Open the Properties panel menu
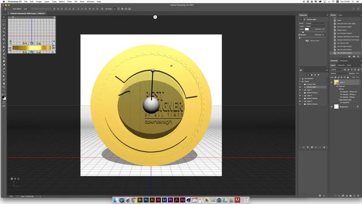Image resolution: width=362 pixels, height=204 pixels. pyautogui.click(x=327, y=15)
